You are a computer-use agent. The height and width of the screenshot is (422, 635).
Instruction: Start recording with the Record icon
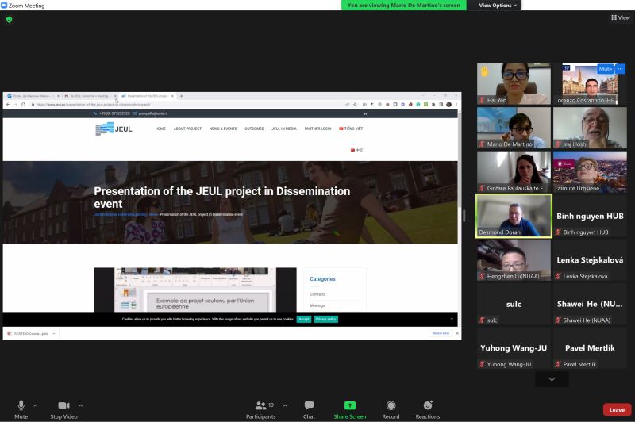click(x=391, y=409)
